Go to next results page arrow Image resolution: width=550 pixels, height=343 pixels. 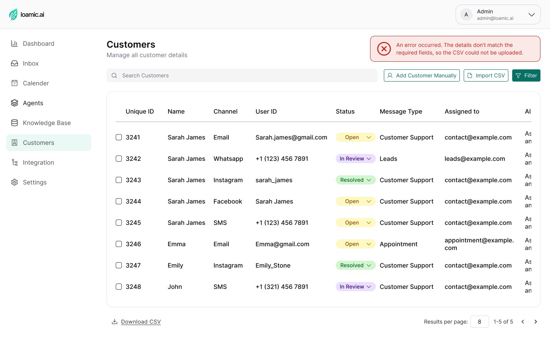[x=535, y=322]
